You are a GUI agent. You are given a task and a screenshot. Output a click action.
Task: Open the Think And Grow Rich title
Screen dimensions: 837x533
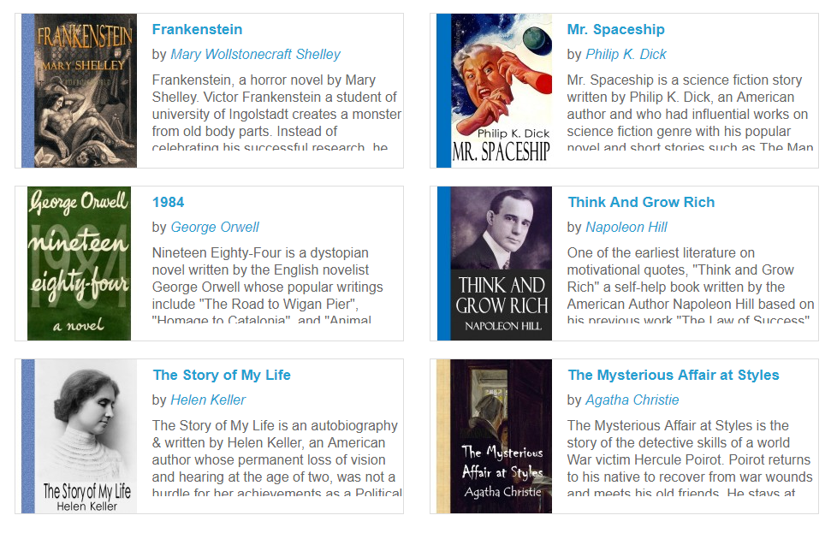tap(641, 202)
